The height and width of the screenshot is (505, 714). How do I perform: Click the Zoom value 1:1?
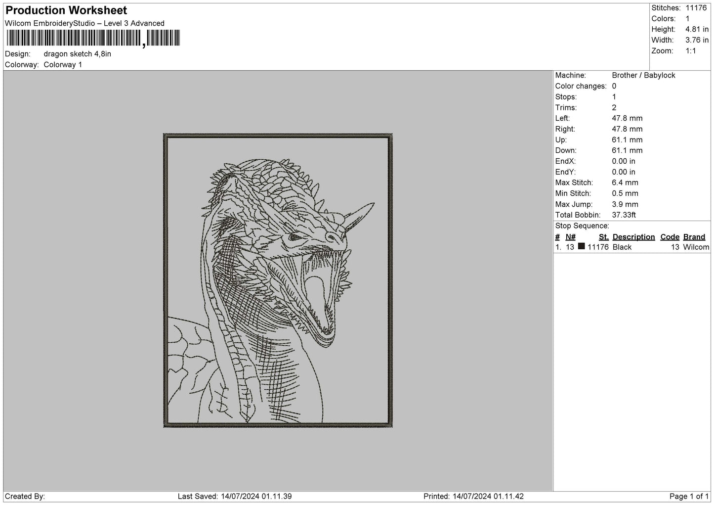tap(691, 51)
